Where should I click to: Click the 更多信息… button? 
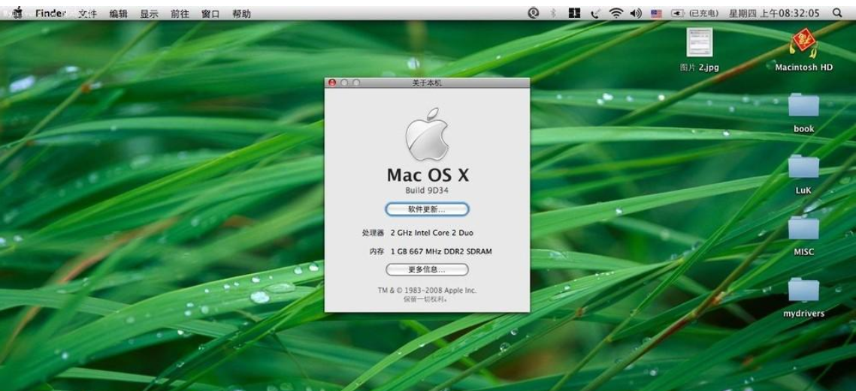(x=427, y=269)
